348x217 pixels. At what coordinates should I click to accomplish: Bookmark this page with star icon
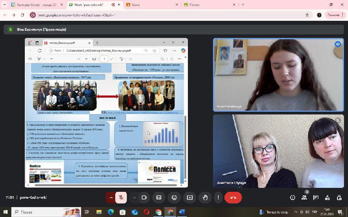click(x=307, y=15)
